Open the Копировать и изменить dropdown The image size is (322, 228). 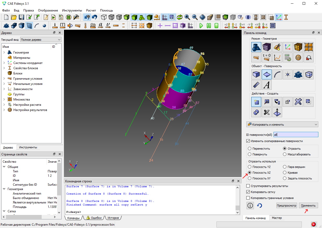click(x=282, y=124)
